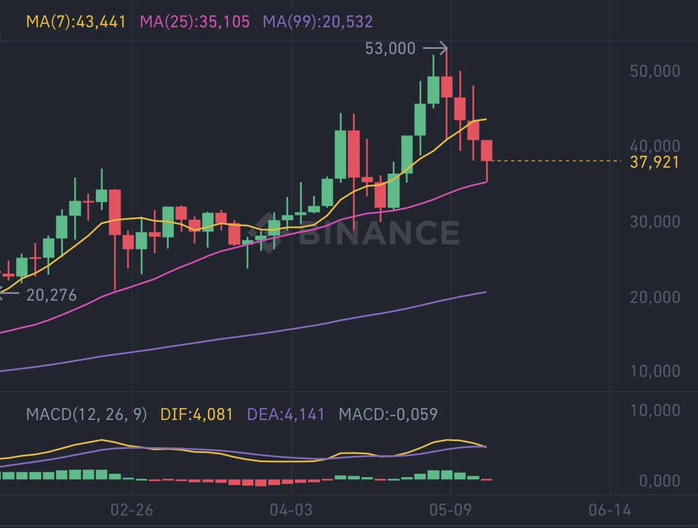Click the 10,000 label on the main price axis

(x=655, y=372)
